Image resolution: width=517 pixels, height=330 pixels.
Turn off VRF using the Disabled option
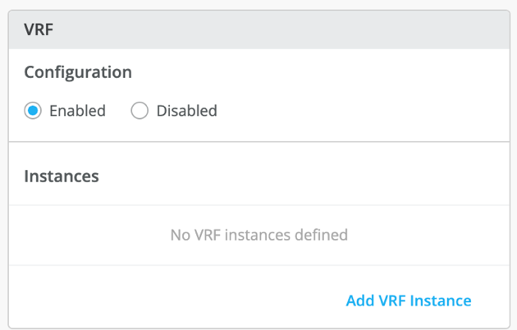(140, 111)
